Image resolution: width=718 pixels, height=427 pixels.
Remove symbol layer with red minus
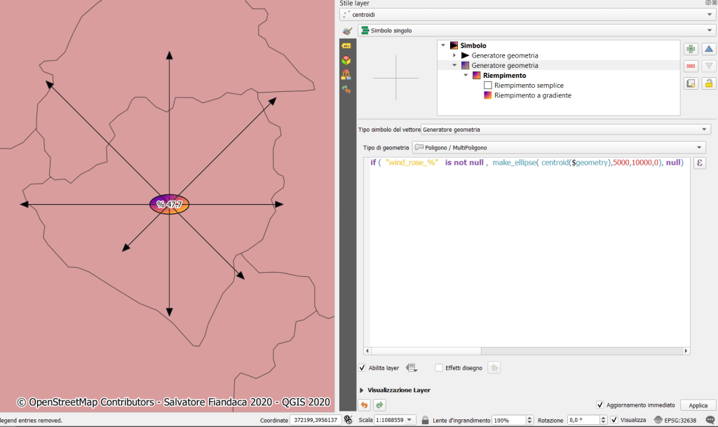point(691,66)
